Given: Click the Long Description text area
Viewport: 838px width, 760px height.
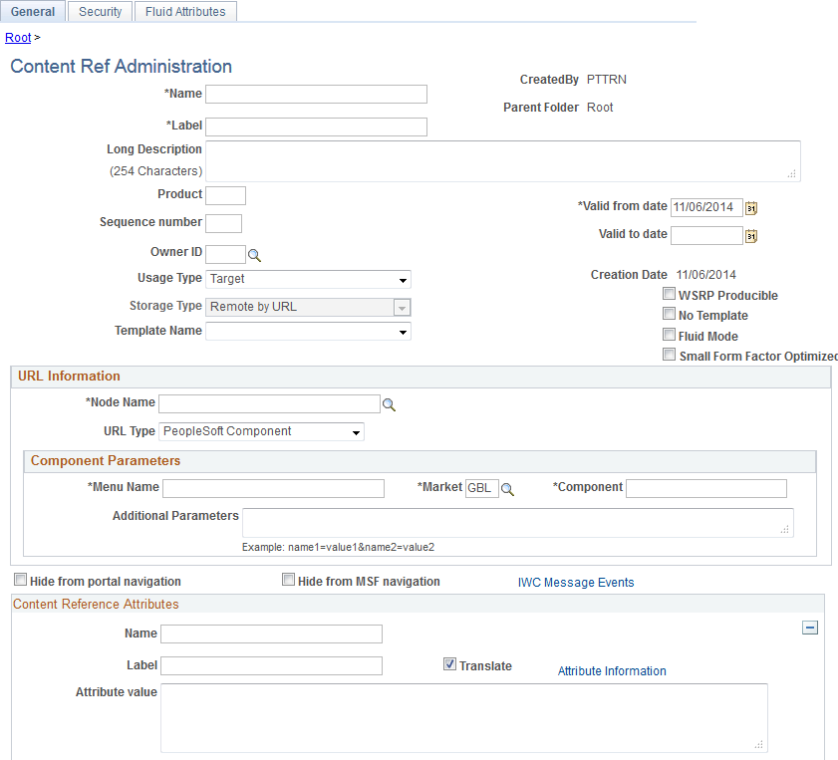Looking at the screenshot, I should coord(503,161).
